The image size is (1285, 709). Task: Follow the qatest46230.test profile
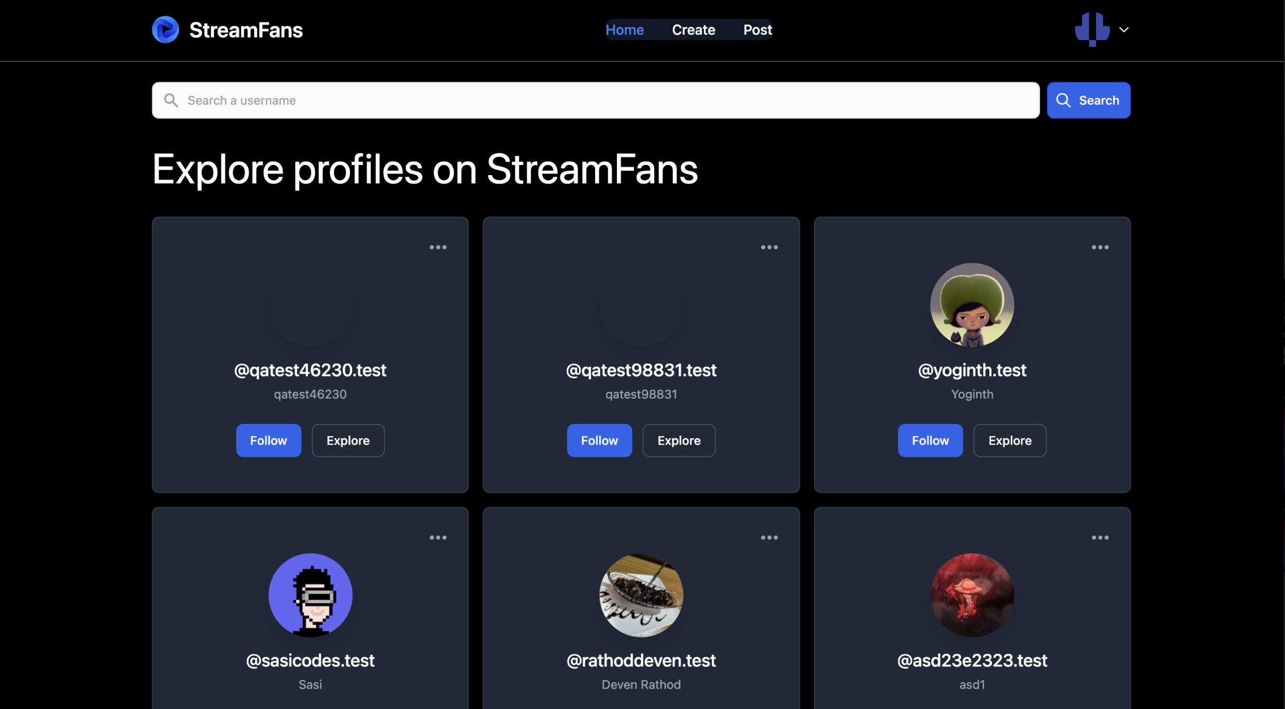(268, 440)
